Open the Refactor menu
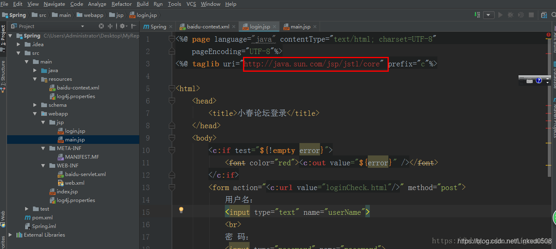Screen dimensions: 556x249 pos(121,4)
